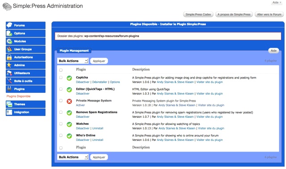Open the bottom Bulk Actions dropdown
The height and width of the screenshot is (169, 286).
point(73,157)
